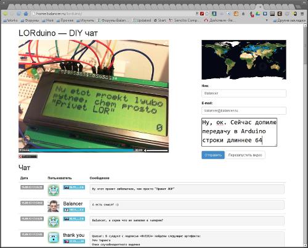Go back with the green back arrow
308x248 pixels.
coord(5,14)
